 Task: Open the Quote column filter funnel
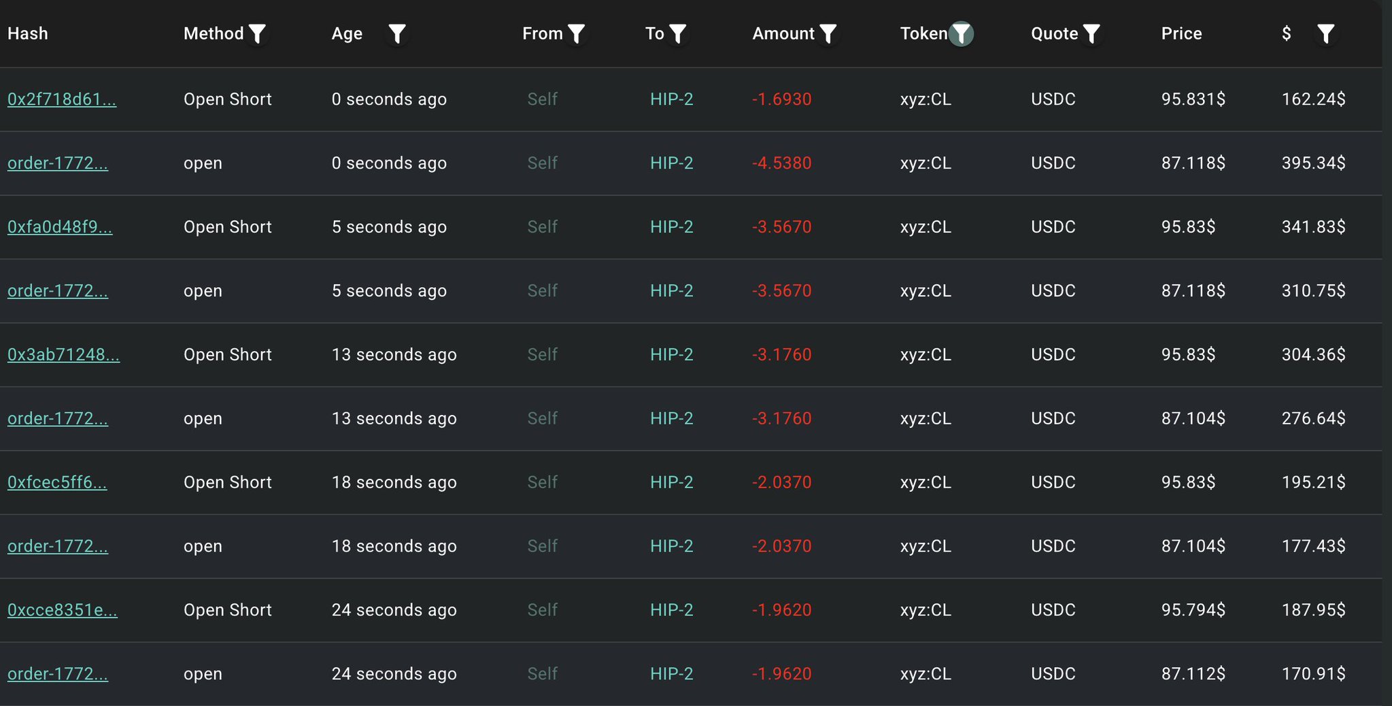(1091, 33)
